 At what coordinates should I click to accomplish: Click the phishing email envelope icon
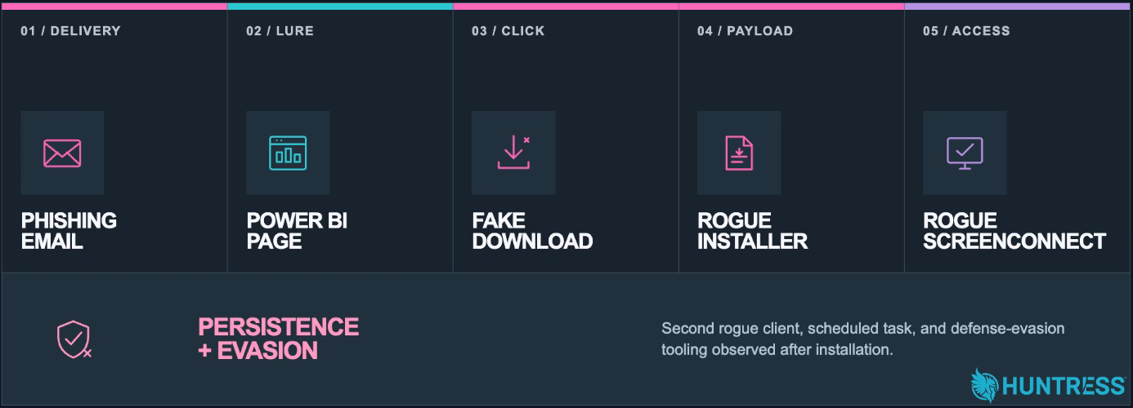click(62, 153)
